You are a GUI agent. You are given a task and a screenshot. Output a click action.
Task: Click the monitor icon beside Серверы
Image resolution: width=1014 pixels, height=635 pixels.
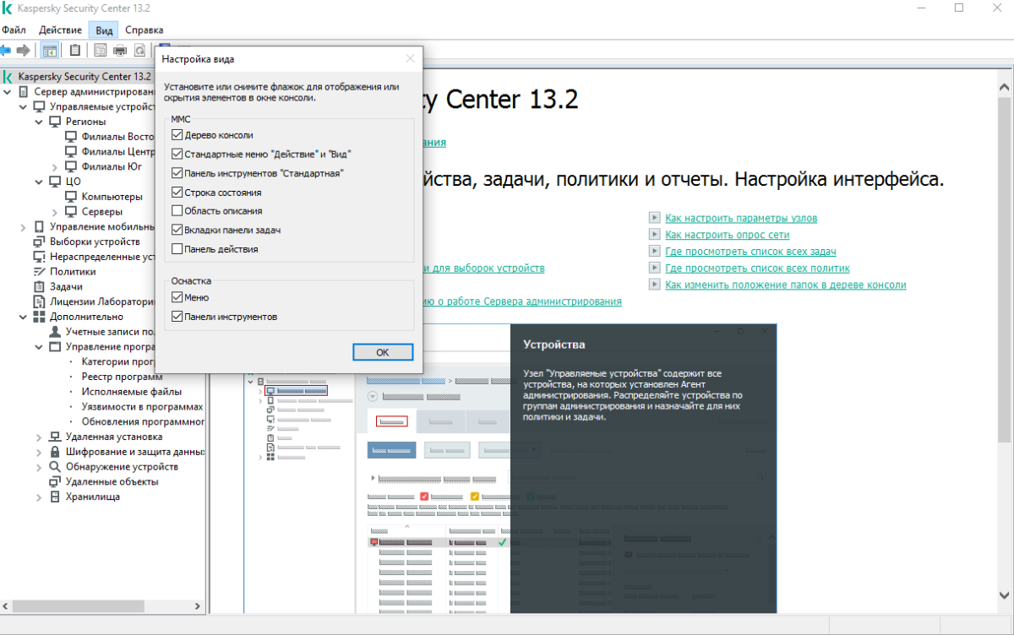[72, 212]
